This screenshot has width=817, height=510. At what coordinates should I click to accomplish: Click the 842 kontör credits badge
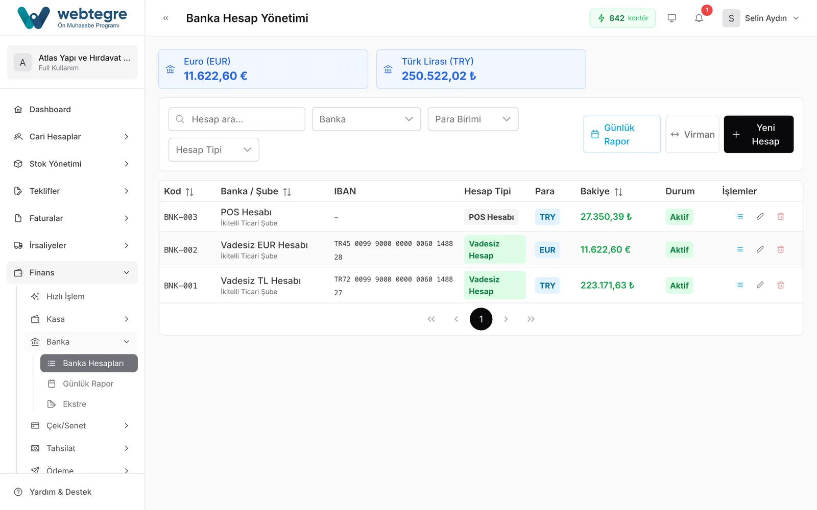point(622,18)
